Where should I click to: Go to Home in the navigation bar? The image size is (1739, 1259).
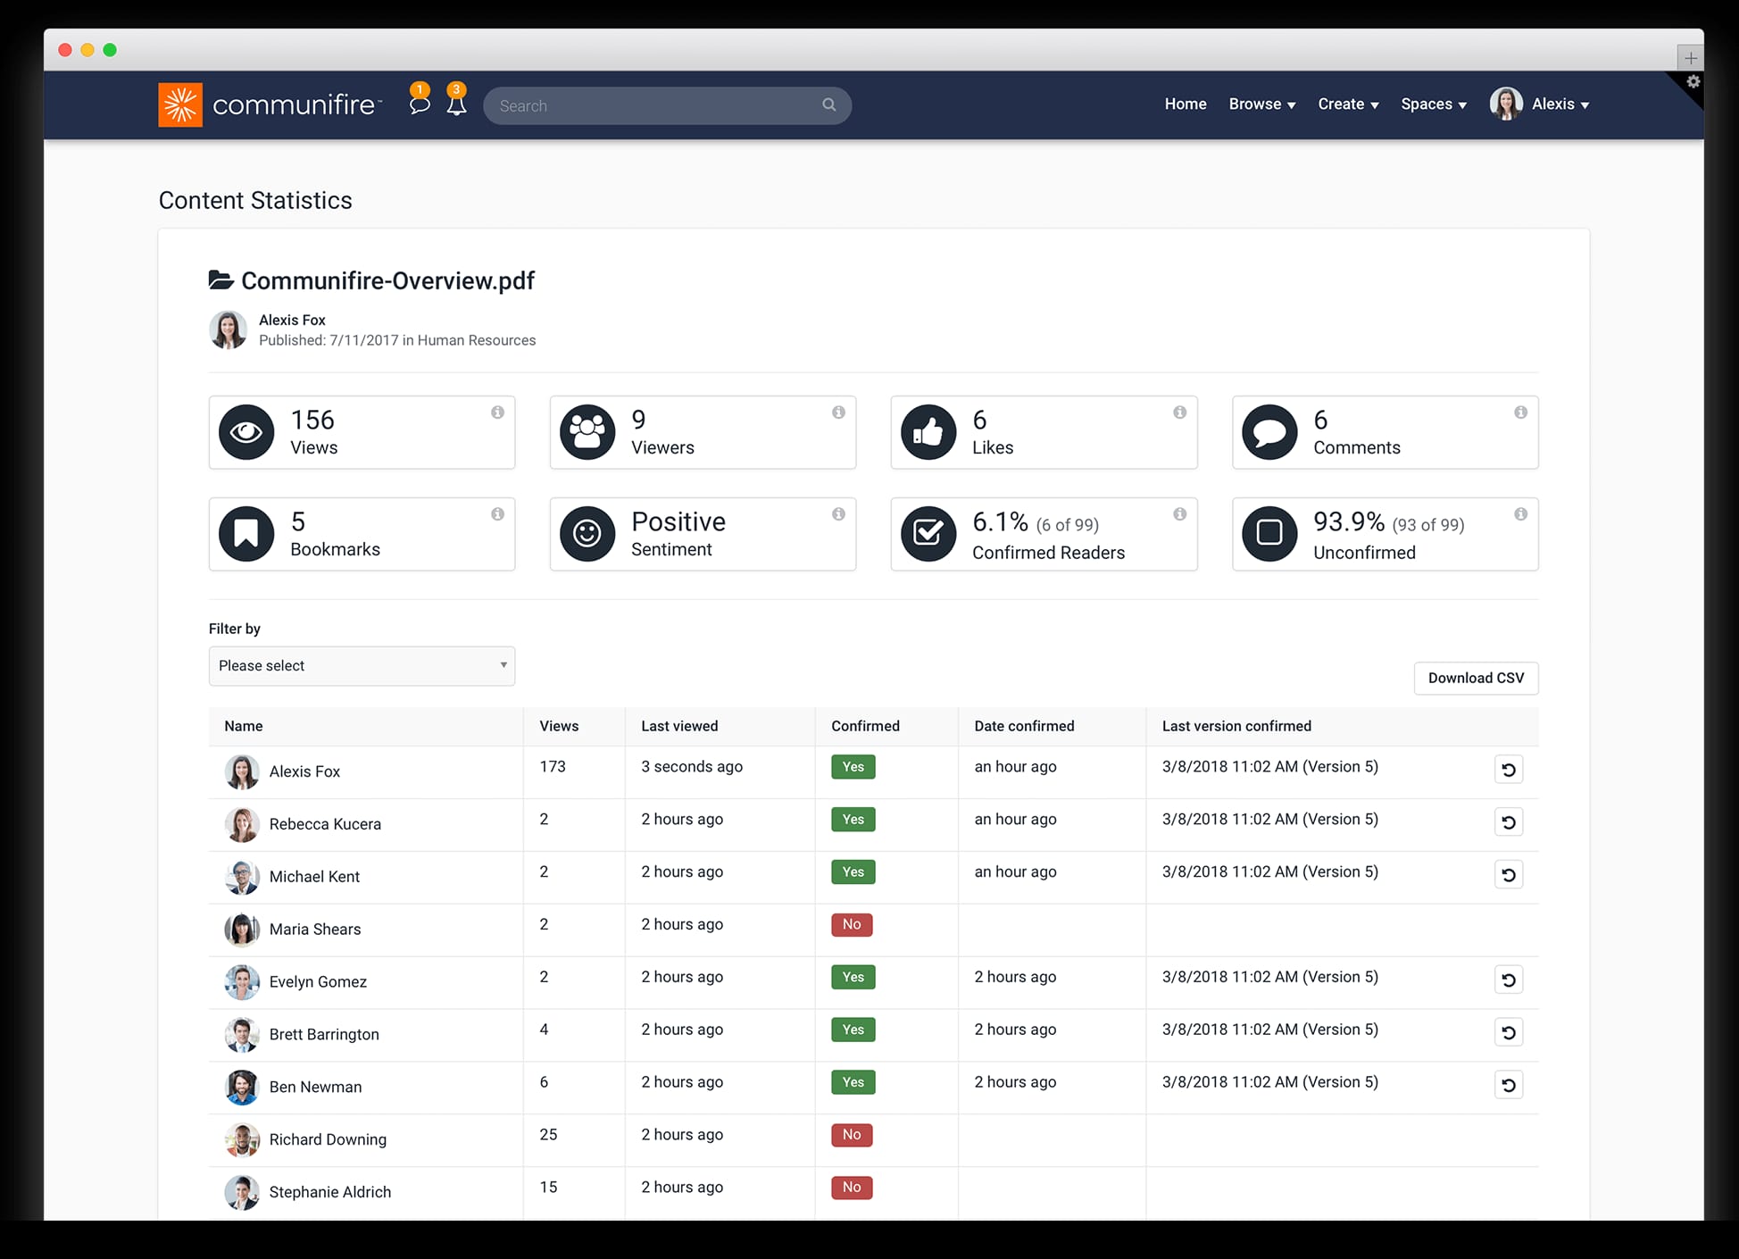tap(1185, 104)
